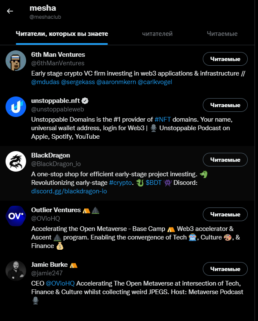
Task: Open Outlier Ventures OV logo avatar
Action: pyautogui.click(x=16, y=216)
